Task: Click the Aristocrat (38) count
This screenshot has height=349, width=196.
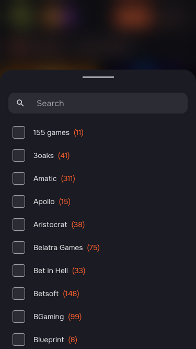Action: pyautogui.click(x=78, y=224)
